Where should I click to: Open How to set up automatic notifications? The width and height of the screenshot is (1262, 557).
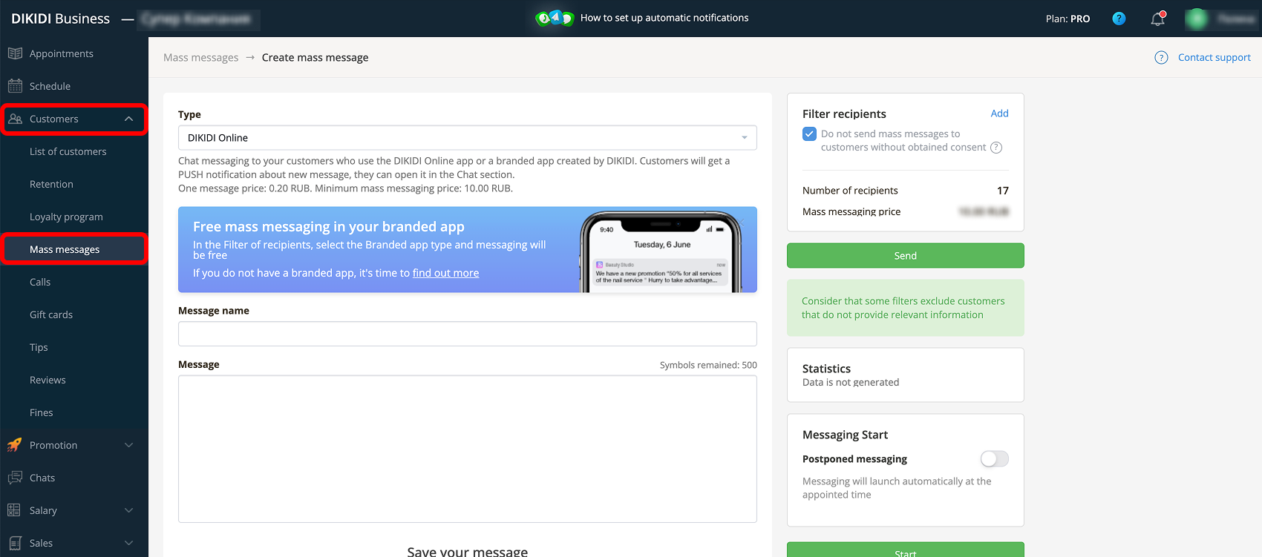click(664, 18)
